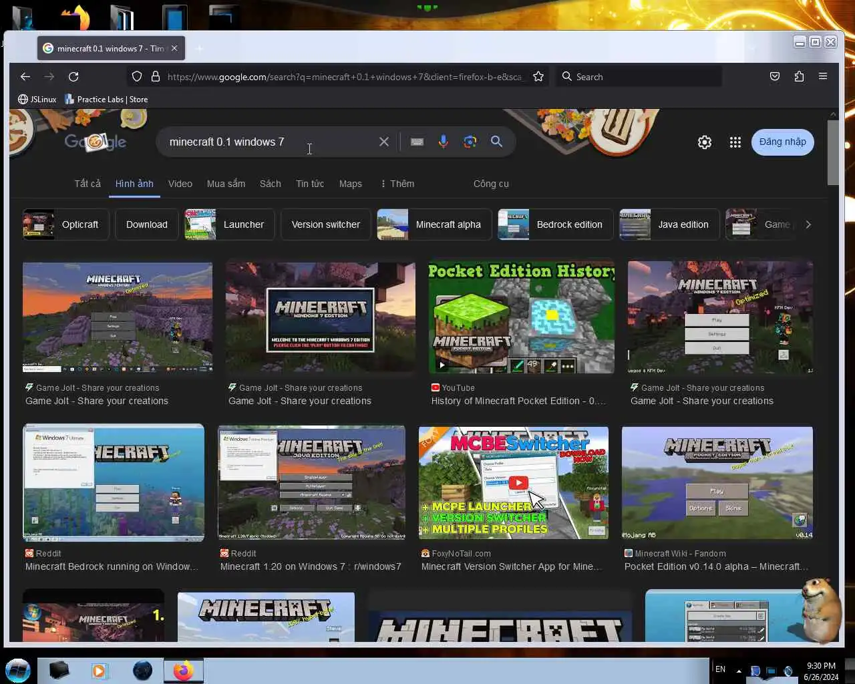Go back with the browser back arrow
Image resolution: width=855 pixels, height=684 pixels.
coord(25,77)
